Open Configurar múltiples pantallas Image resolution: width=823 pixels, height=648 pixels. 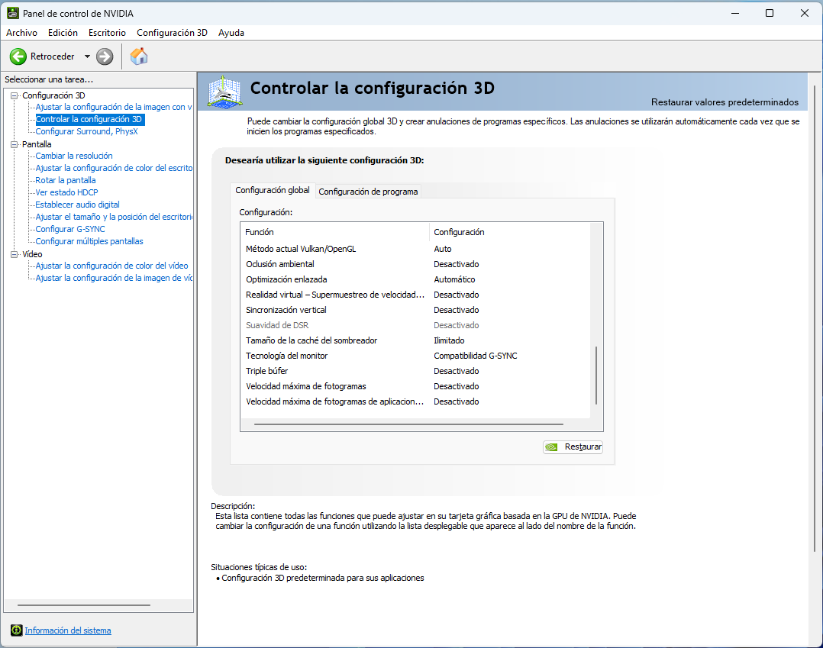point(89,241)
